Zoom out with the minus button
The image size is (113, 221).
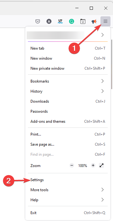(72, 165)
